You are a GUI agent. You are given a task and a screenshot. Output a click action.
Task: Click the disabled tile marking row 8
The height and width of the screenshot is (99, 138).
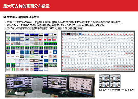coord(63,57)
